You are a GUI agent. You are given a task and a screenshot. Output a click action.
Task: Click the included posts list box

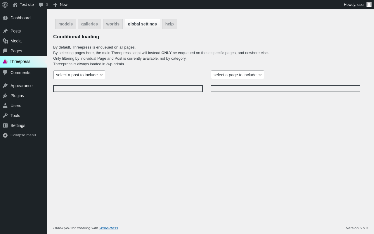[128, 89]
